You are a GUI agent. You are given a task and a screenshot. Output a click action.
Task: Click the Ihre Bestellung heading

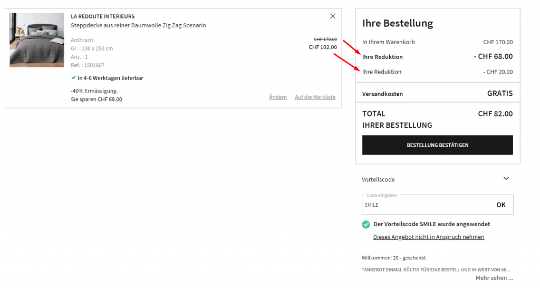(x=398, y=24)
